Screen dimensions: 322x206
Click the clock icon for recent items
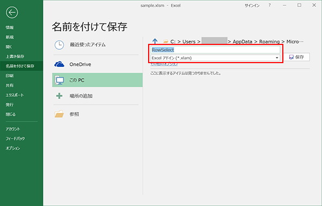(x=59, y=45)
